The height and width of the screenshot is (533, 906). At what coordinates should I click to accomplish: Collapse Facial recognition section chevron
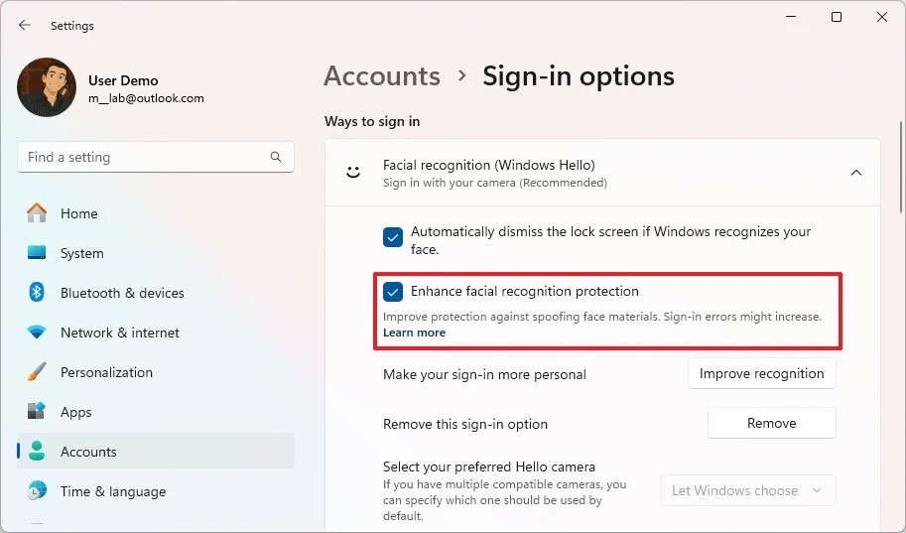(856, 173)
